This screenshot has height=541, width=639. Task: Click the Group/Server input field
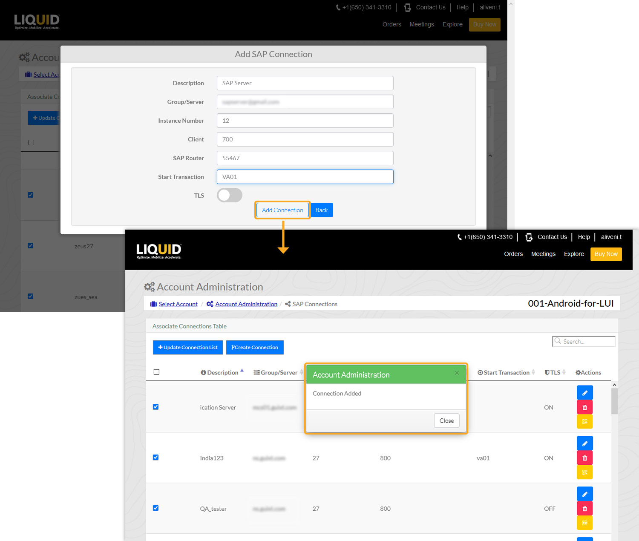305,102
